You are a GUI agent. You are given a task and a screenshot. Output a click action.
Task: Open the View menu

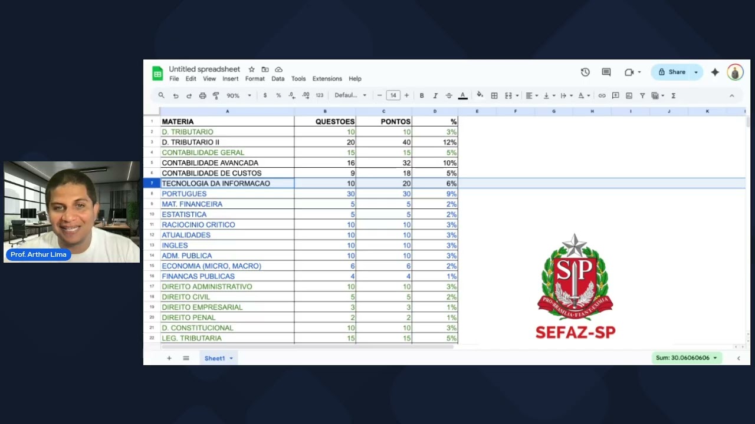point(209,78)
